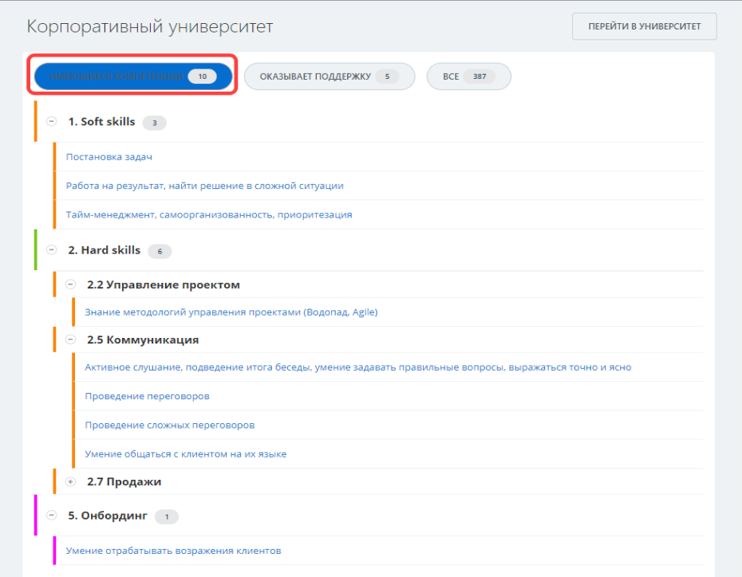Click the '5. Онбординг' heading
The image size is (742, 577).
(x=108, y=515)
